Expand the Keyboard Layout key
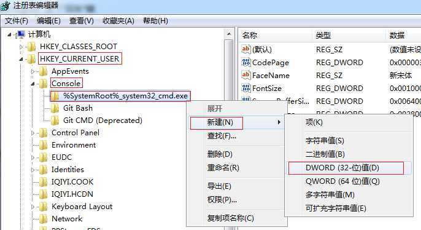Viewport: 421px width, 230px height. (x=33, y=207)
